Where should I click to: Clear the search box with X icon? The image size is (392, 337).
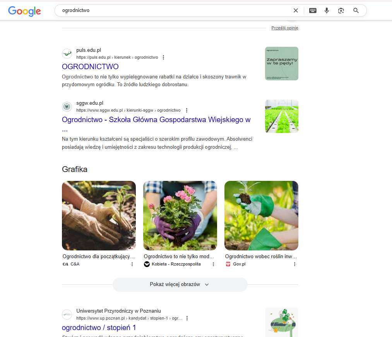coord(296,10)
